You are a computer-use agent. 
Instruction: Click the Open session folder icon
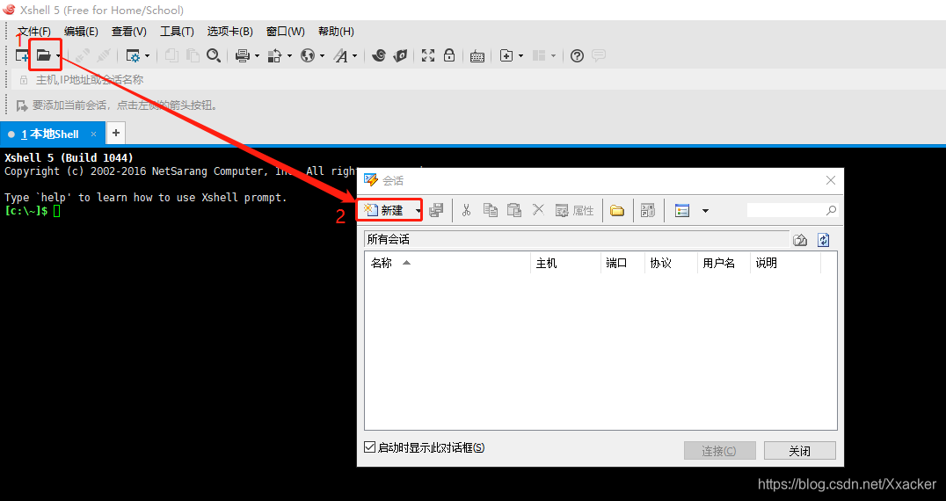tap(43, 55)
